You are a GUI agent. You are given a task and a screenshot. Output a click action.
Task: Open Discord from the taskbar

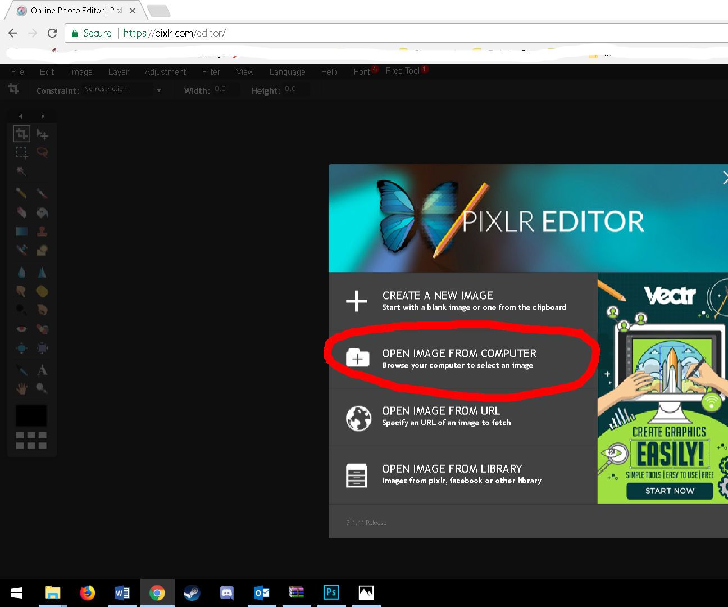tap(226, 593)
